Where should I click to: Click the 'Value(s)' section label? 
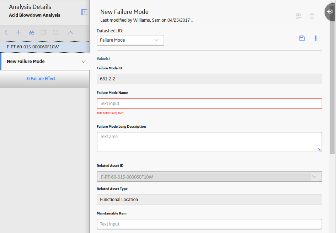[103, 59]
